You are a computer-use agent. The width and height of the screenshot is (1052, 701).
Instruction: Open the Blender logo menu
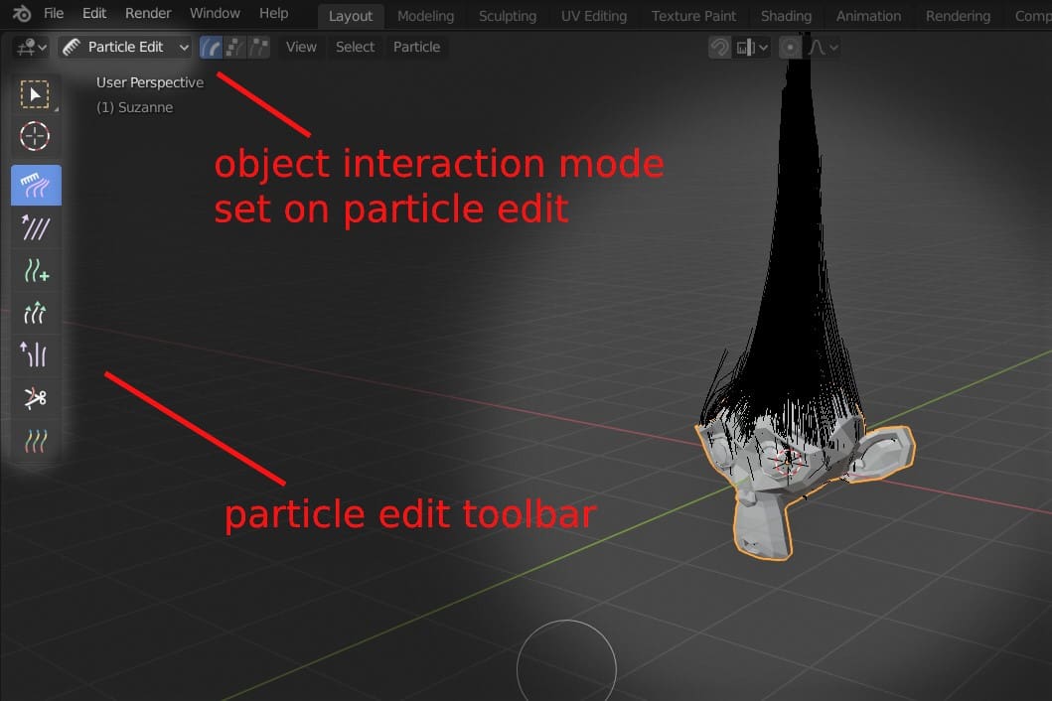(22, 14)
